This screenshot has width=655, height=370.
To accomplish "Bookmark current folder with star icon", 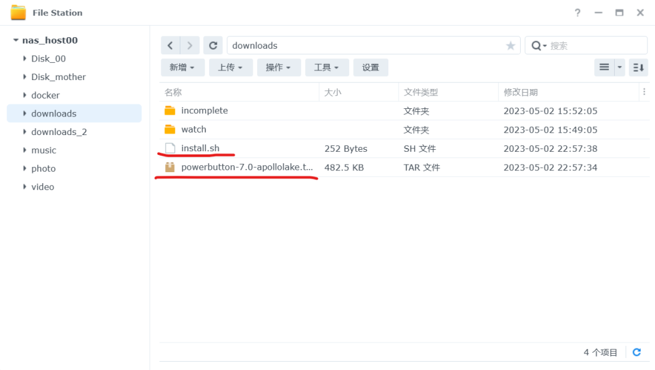I will 510,45.
